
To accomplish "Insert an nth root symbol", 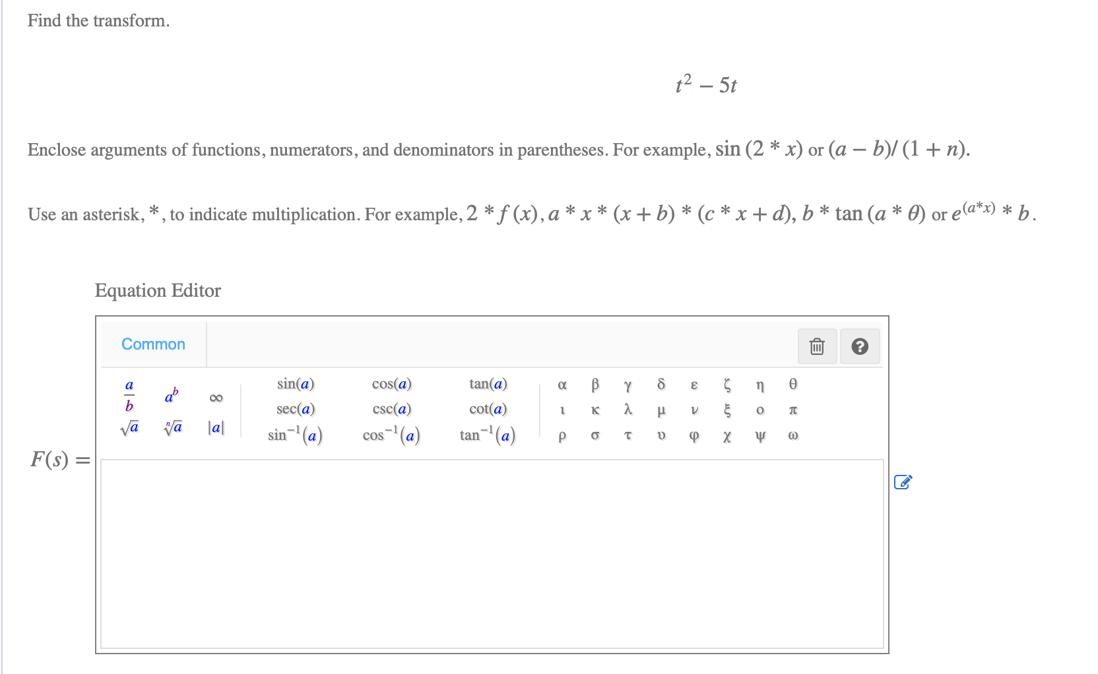I will [172, 426].
